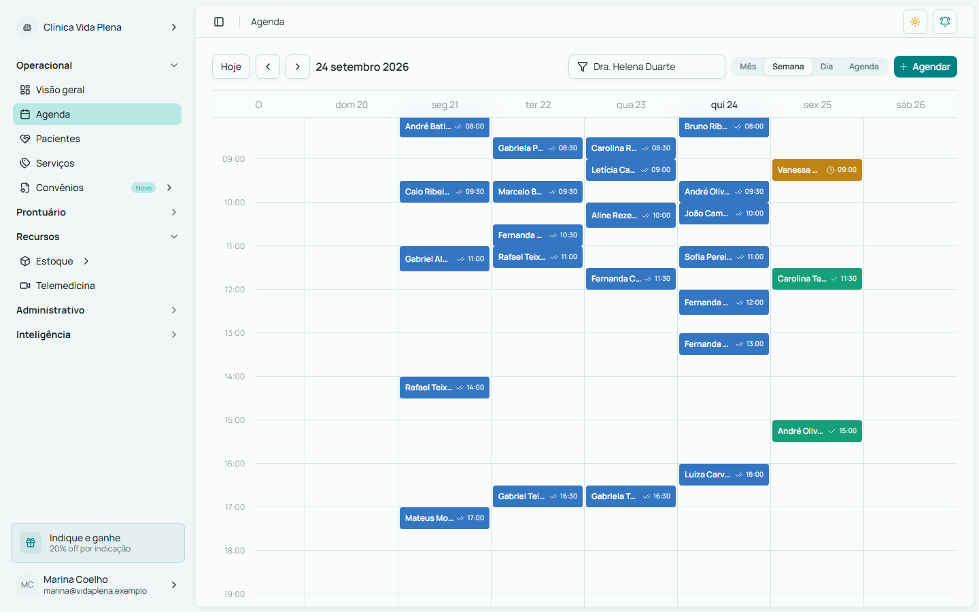Open Marina Coelho user menu chevron
The width and height of the screenshot is (979, 612).
pyautogui.click(x=174, y=585)
